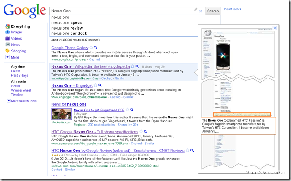Open Nexus One Engadget result

72,85
